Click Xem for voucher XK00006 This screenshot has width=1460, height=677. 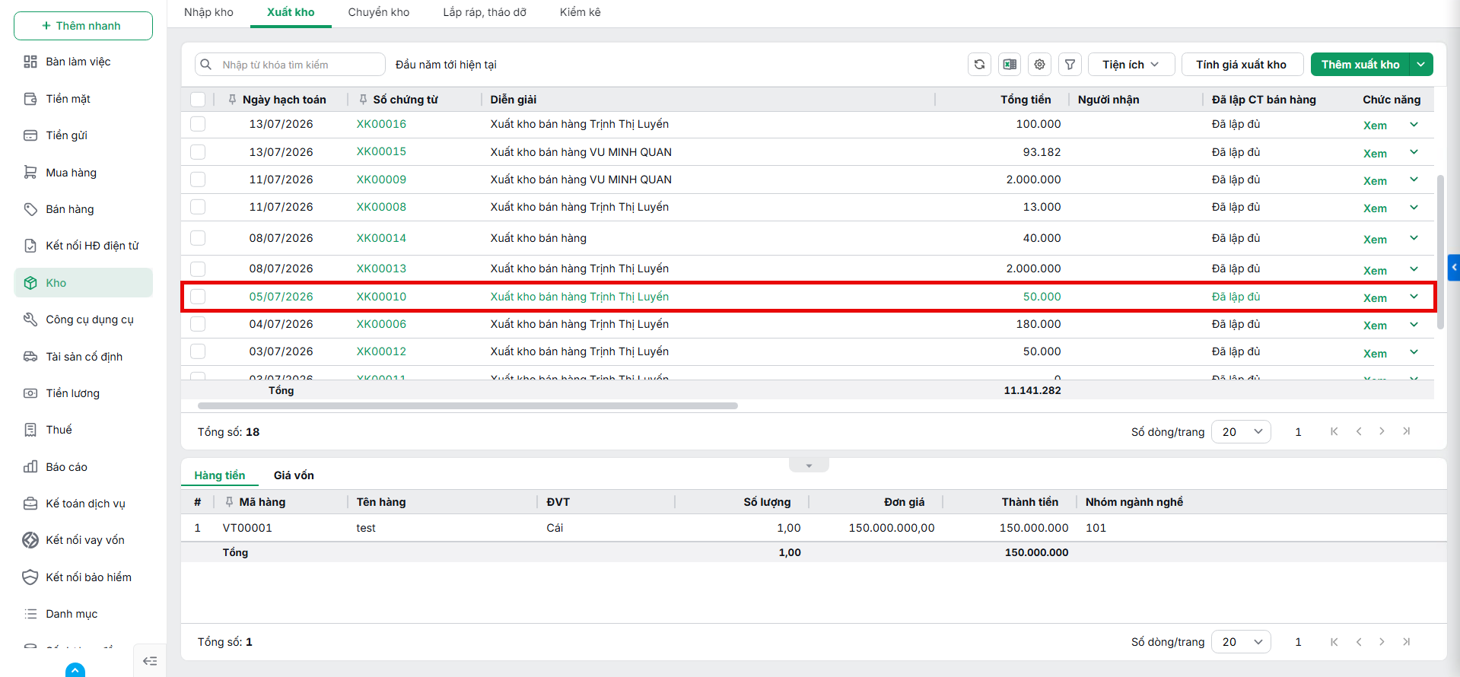coord(1375,326)
